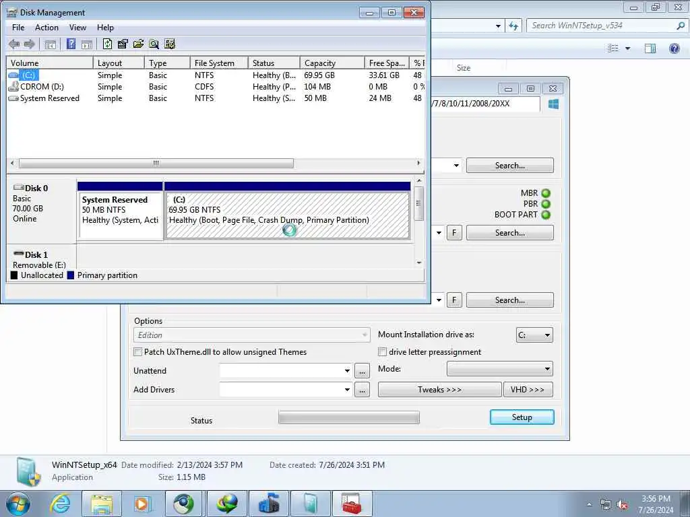Click the Setup button
This screenshot has height=517, width=690.
coord(522,417)
